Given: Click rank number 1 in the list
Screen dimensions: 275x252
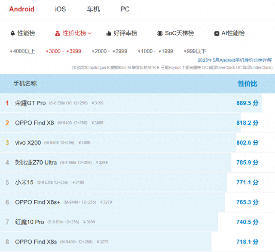Looking at the screenshot, I should (7, 103).
